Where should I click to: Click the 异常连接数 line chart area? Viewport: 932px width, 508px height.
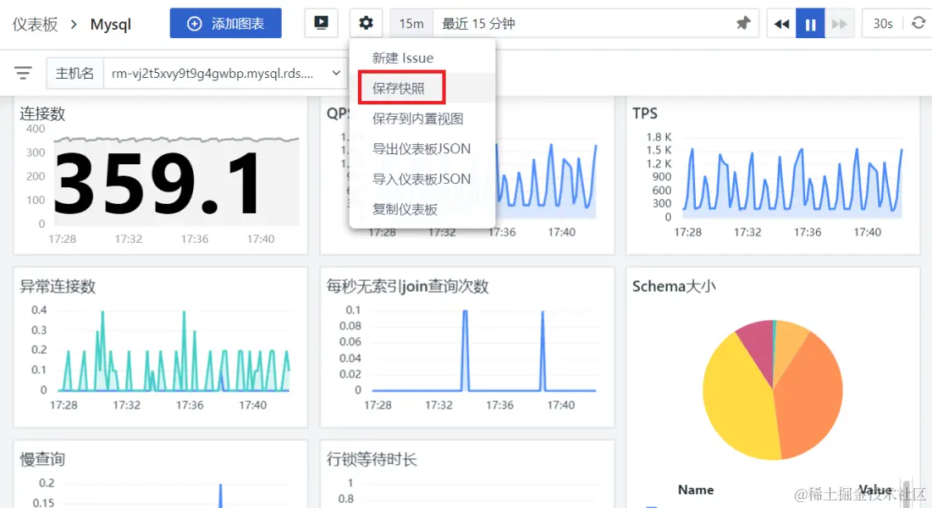(174, 351)
